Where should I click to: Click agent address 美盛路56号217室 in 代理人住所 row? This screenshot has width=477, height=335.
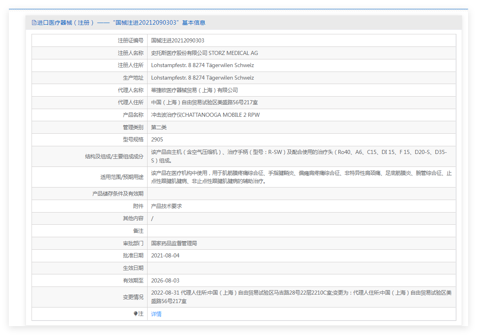tap(205, 103)
